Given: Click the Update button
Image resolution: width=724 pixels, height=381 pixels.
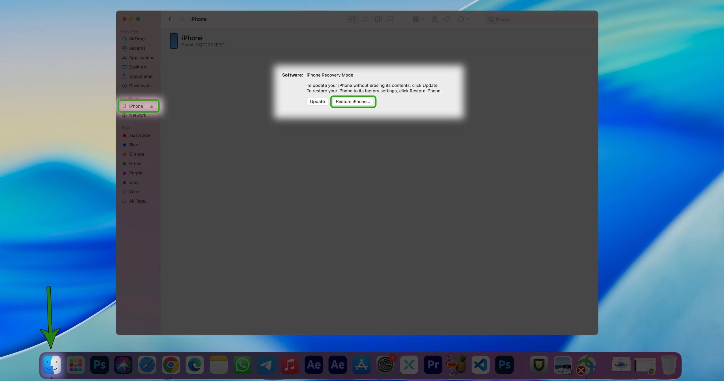Looking at the screenshot, I should 317,101.
